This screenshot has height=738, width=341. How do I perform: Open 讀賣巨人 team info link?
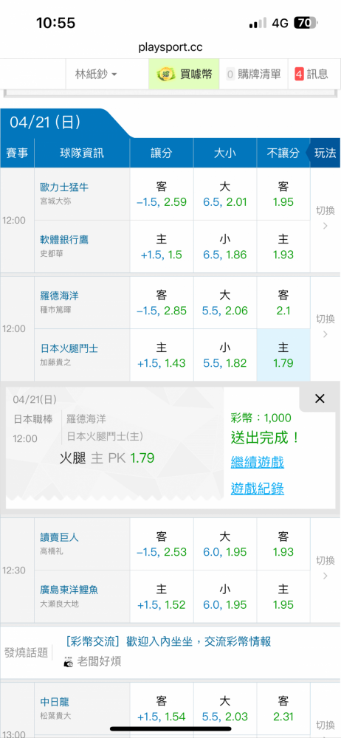(x=59, y=537)
